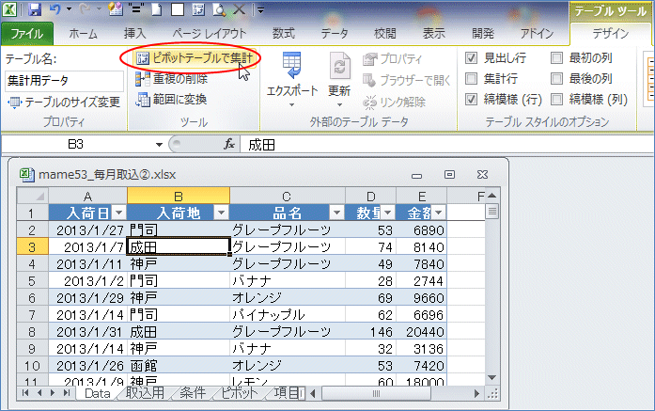
Task: Switch to the ピボット sheet tab
Action: (x=240, y=393)
